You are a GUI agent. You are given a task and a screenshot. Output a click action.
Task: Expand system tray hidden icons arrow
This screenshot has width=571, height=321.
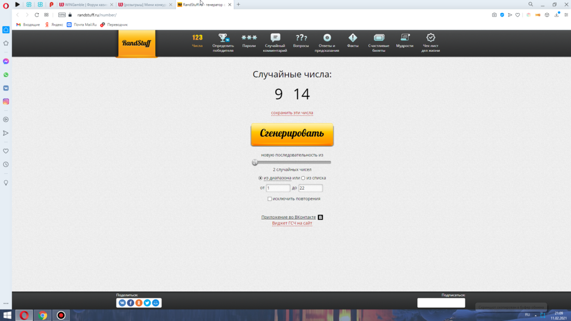536,315
